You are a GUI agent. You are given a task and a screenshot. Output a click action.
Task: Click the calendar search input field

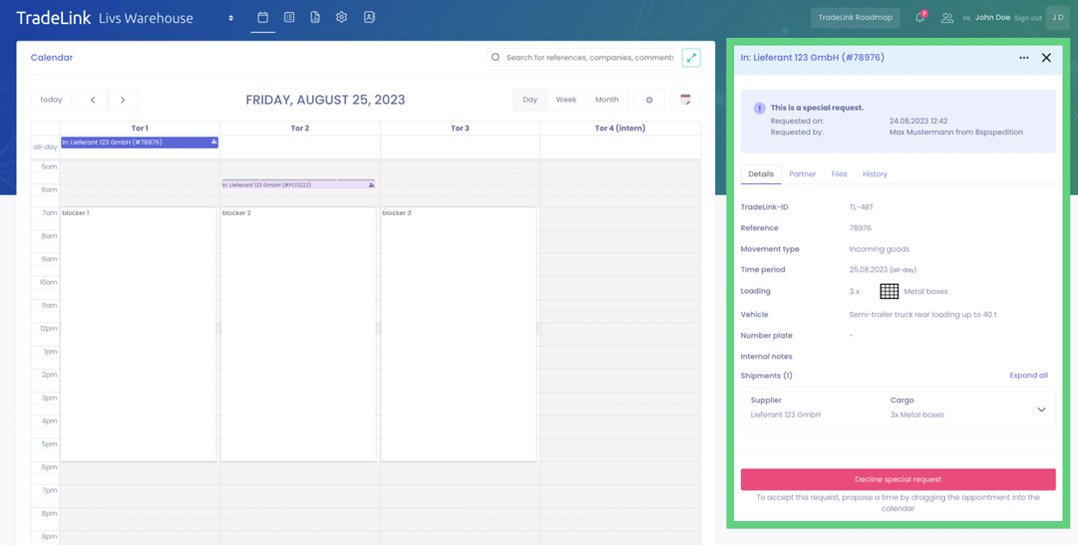tap(589, 58)
